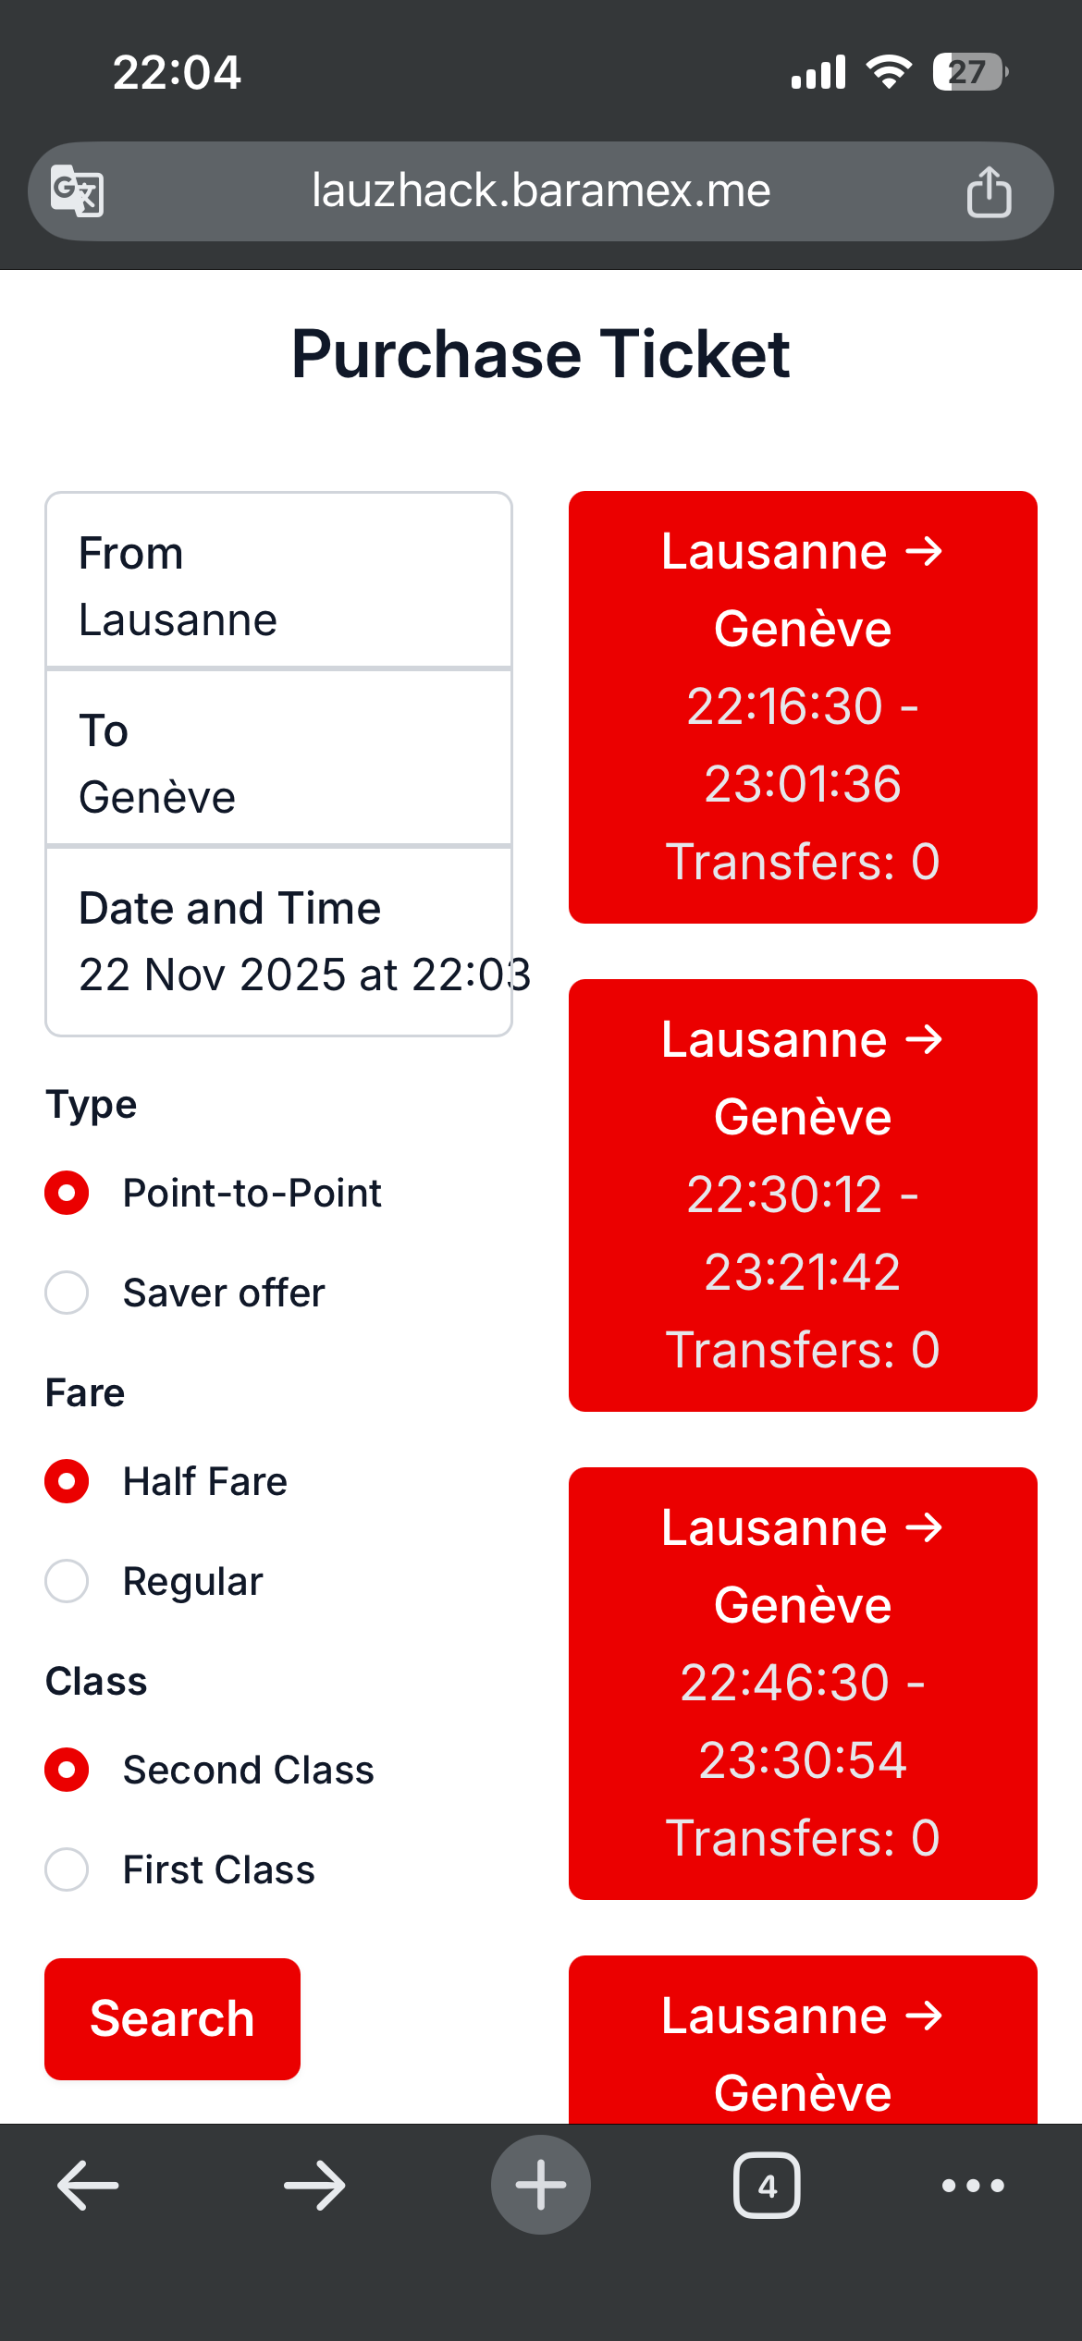Tap the share icon in address bar

[x=989, y=191]
